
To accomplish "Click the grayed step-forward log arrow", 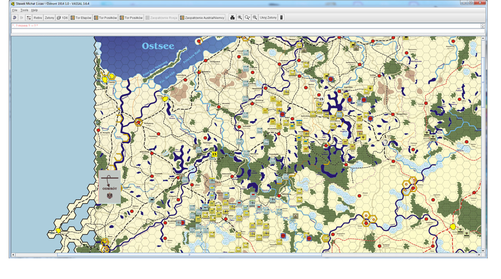I will (x=22, y=18).
